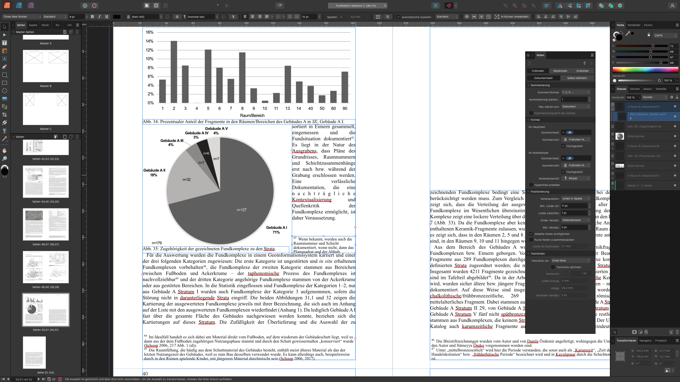Screen dimensions: 680x382
Task: Select the Picture Frame Rectangle tool
Action: tap(5, 83)
